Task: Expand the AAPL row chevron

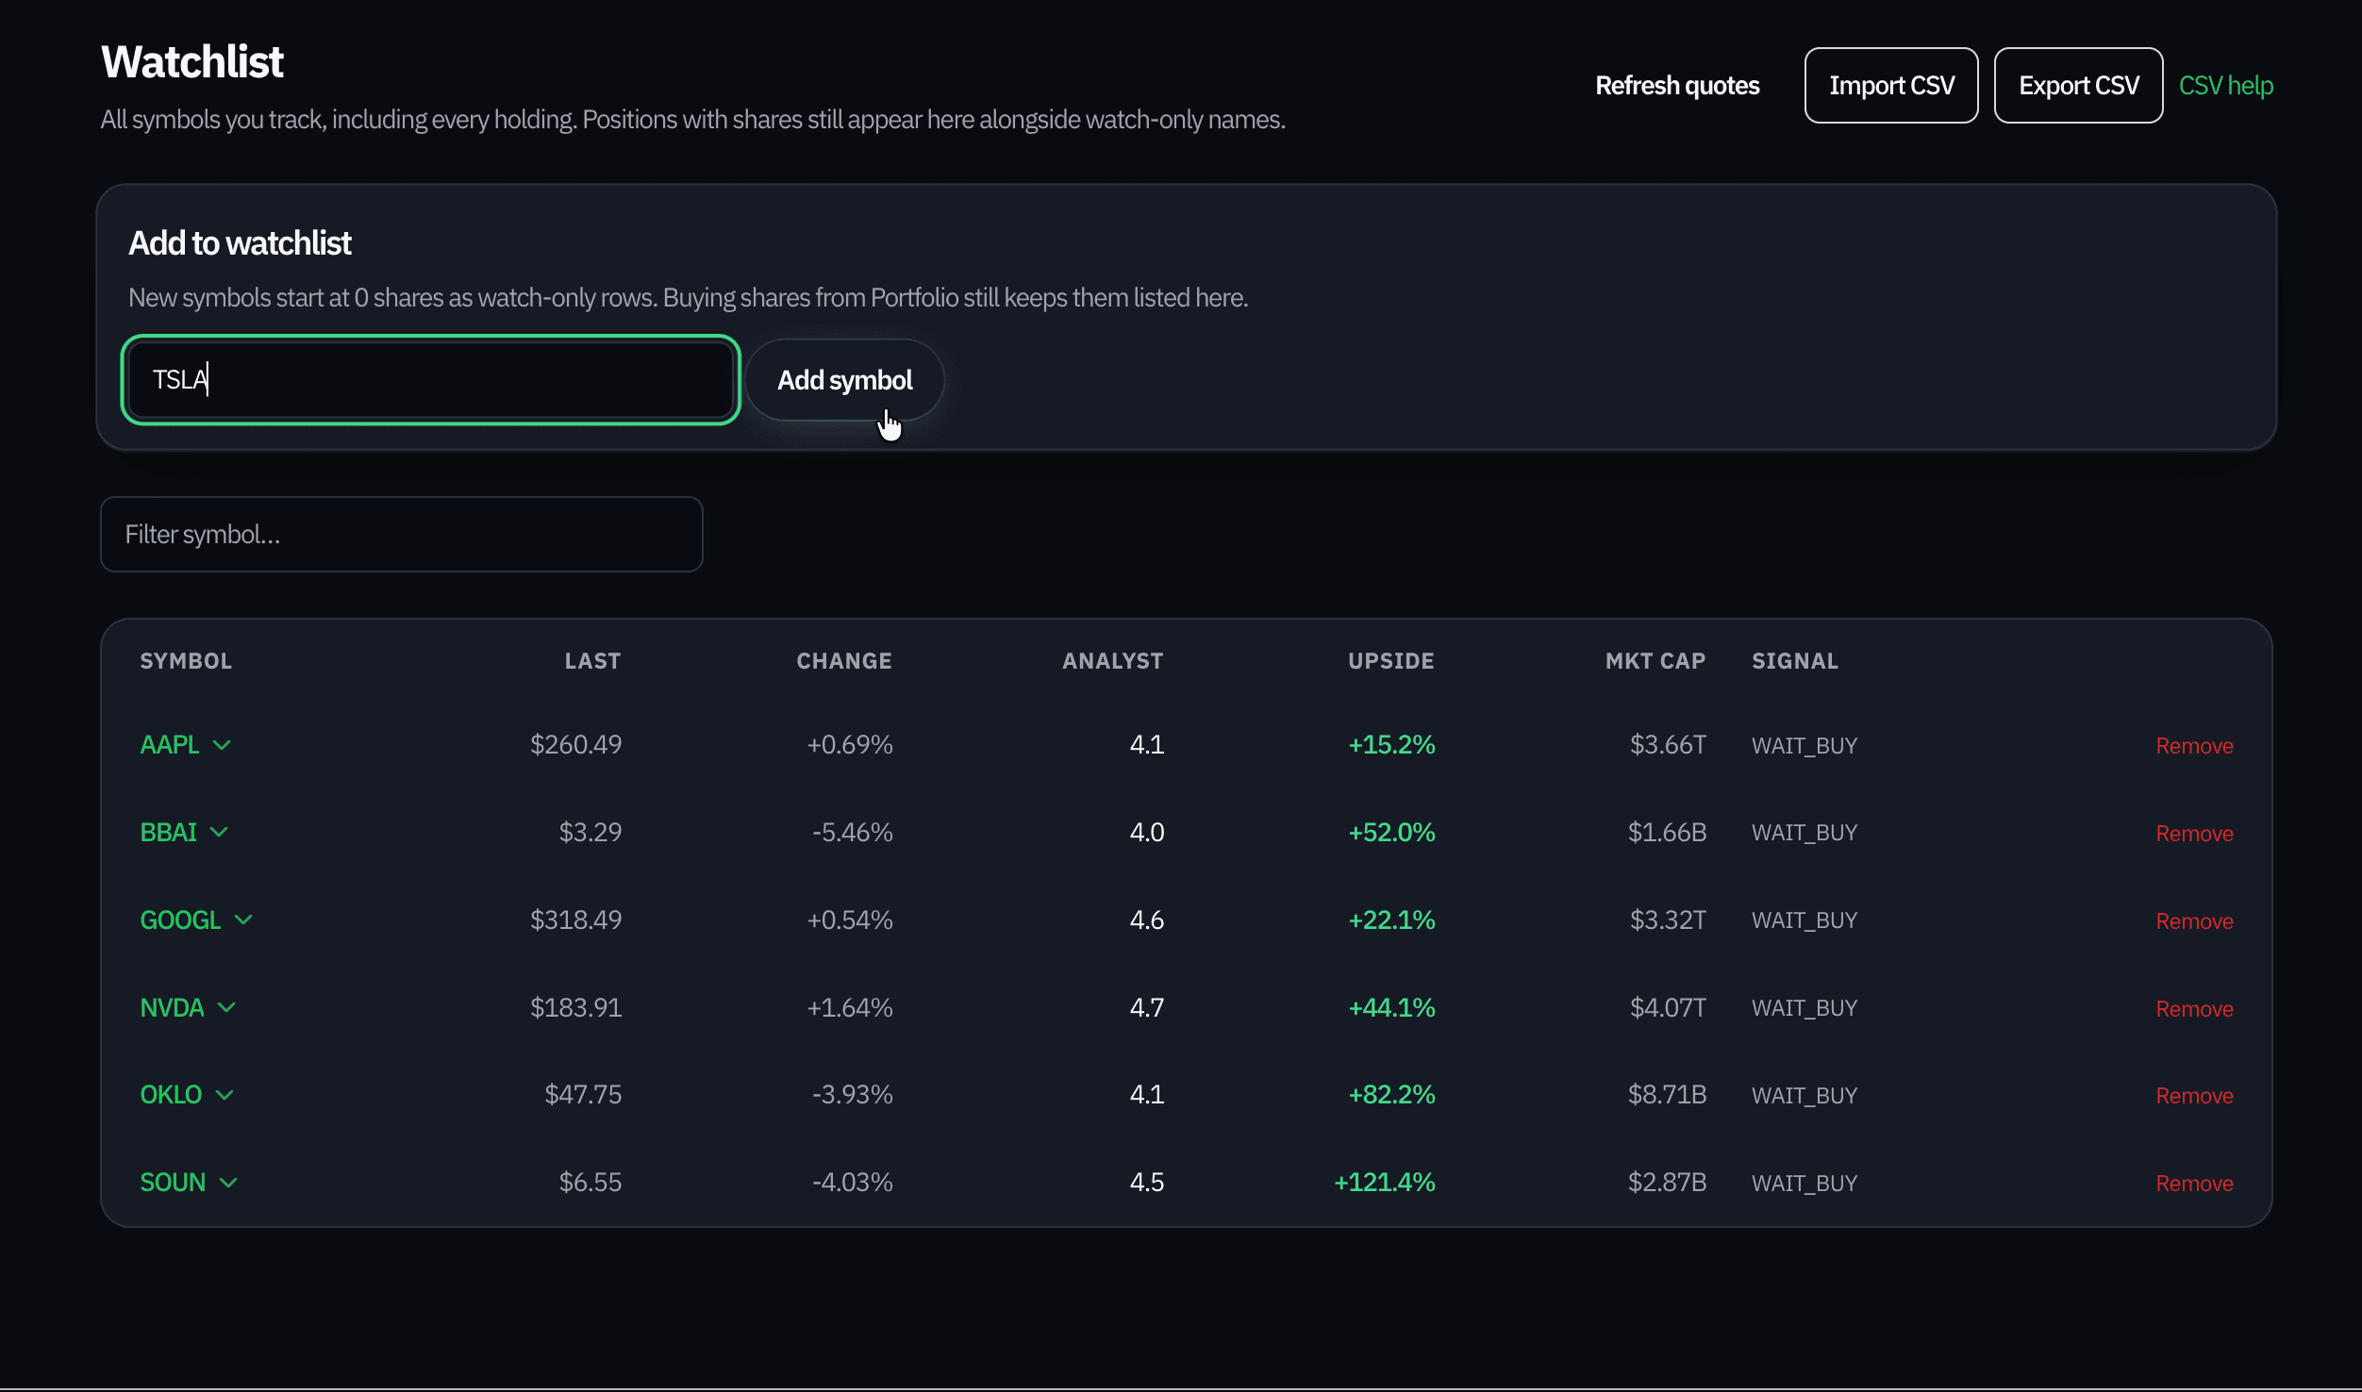Action: [222, 745]
